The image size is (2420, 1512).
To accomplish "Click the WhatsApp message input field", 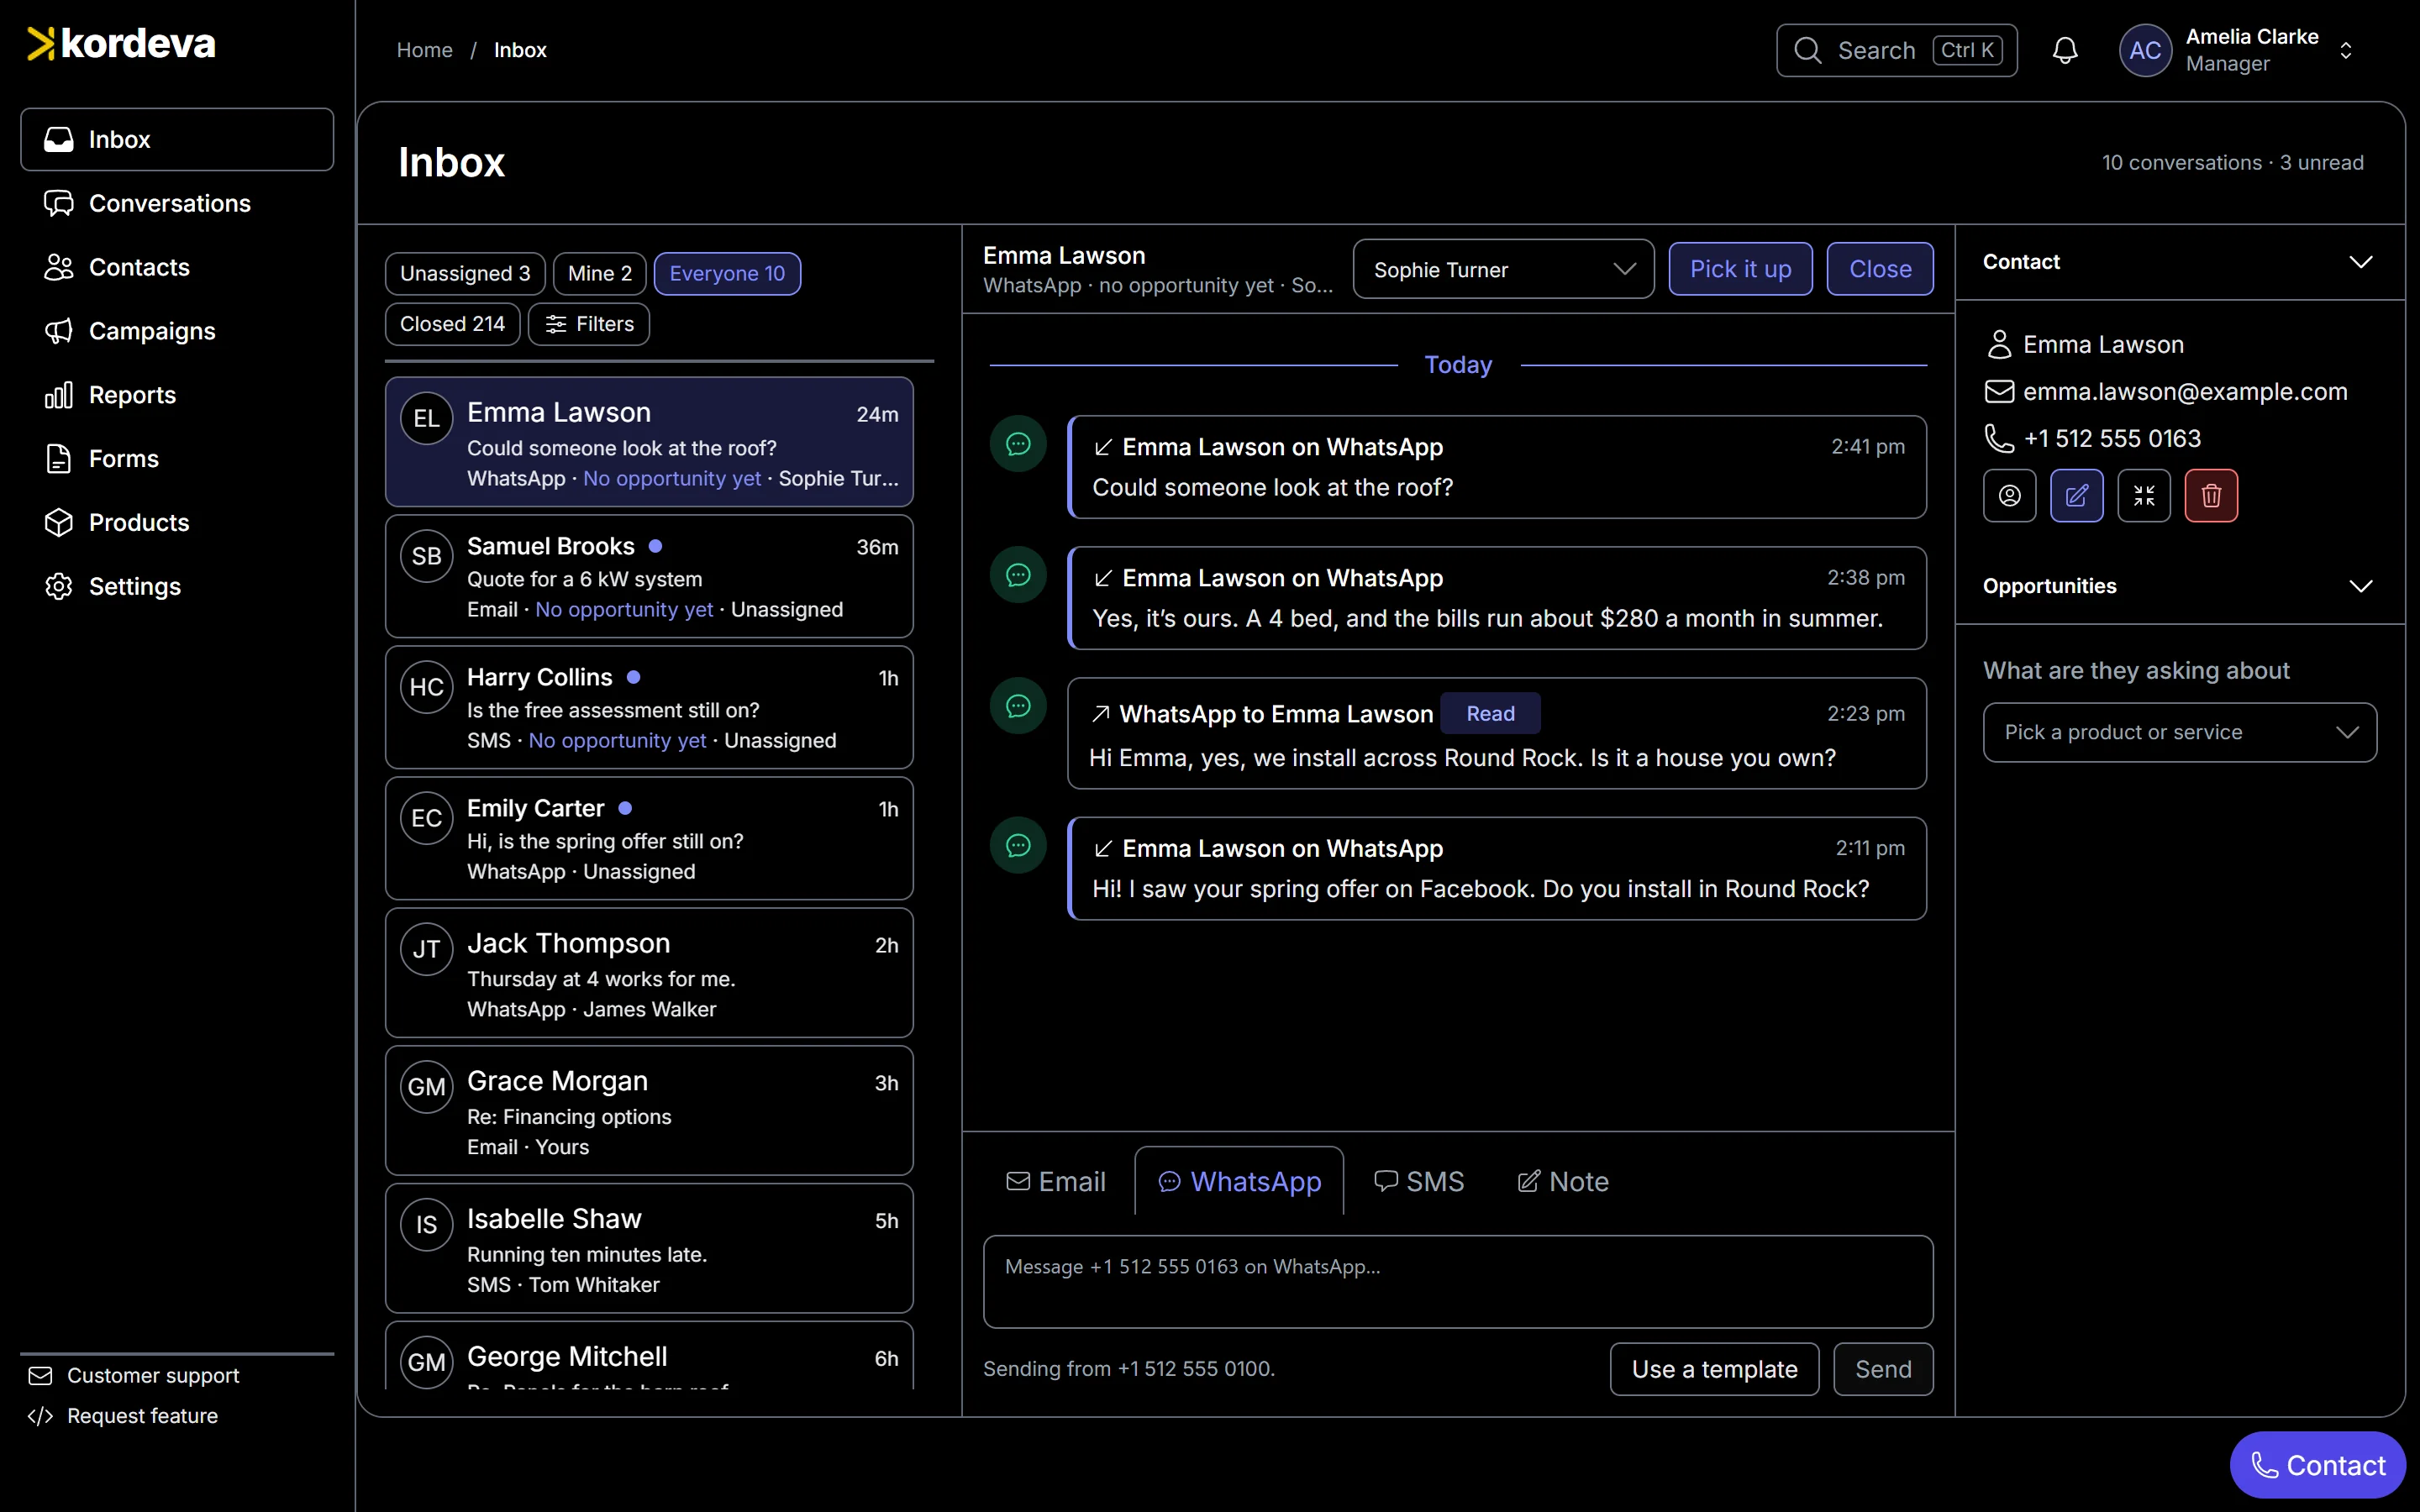I will [1458, 1282].
